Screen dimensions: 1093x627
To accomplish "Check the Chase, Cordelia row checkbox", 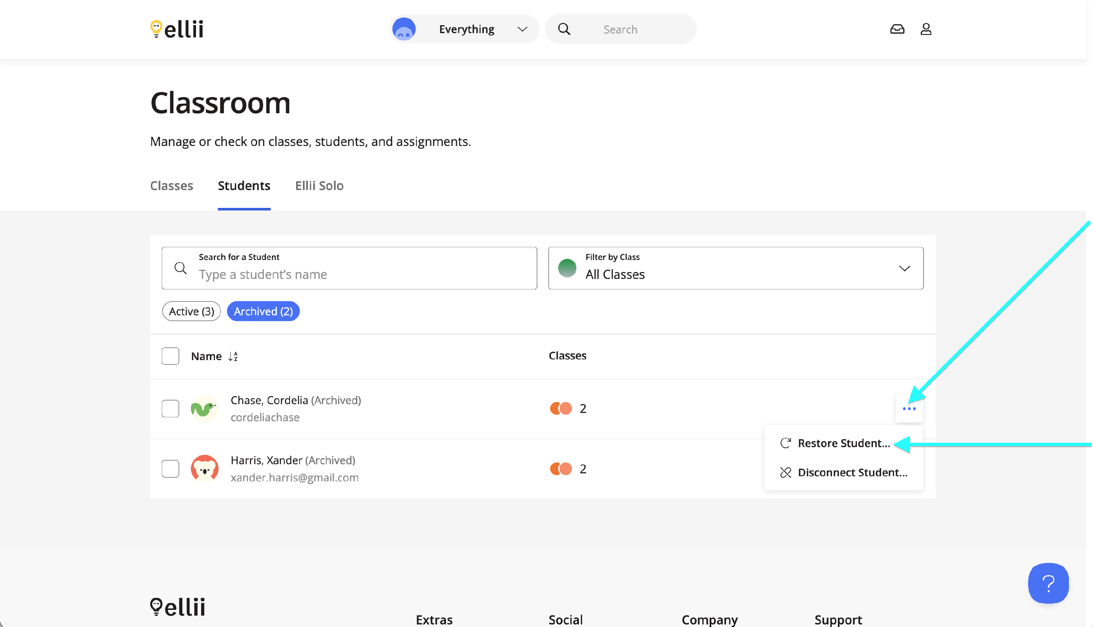I will point(170,408).
